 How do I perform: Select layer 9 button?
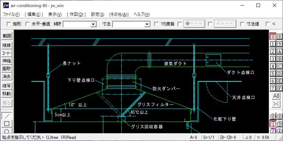[279, 44]
